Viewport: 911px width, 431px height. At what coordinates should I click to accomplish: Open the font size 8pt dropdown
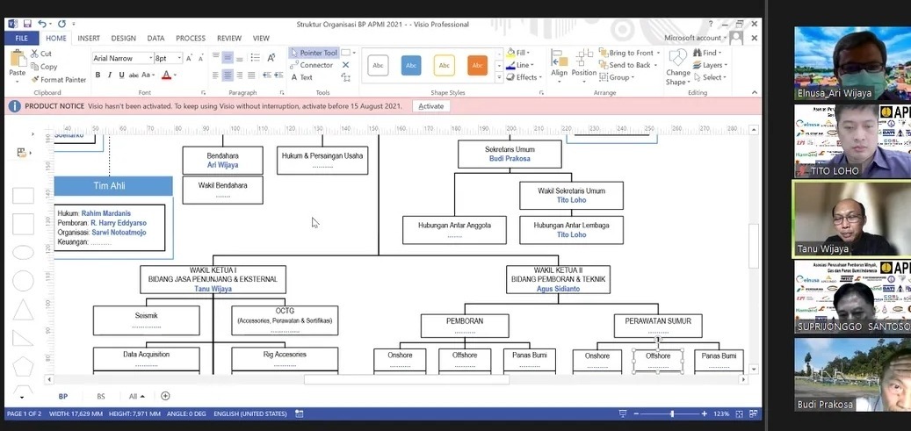(x=179, y=58)
